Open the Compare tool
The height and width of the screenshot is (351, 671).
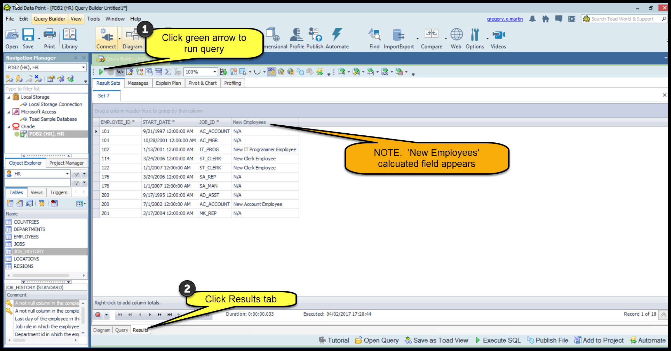[432, 39]
